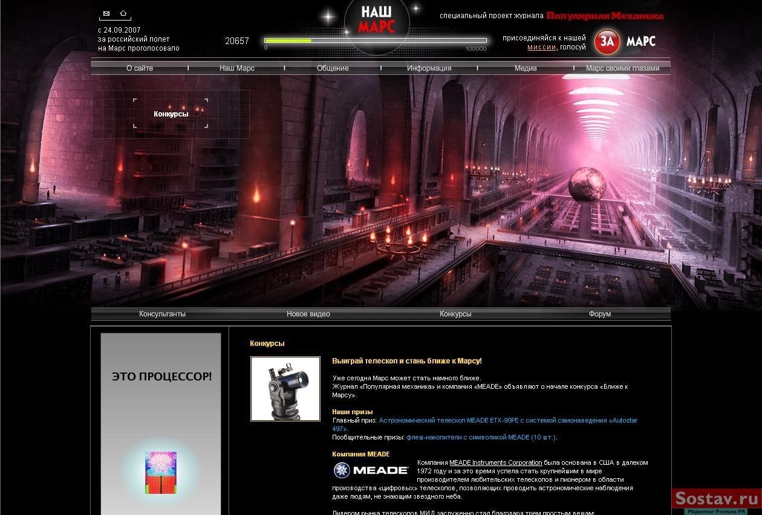Open the Общение menu
Image resolution: width=762 pixels, height=515 pixels.
333,68
